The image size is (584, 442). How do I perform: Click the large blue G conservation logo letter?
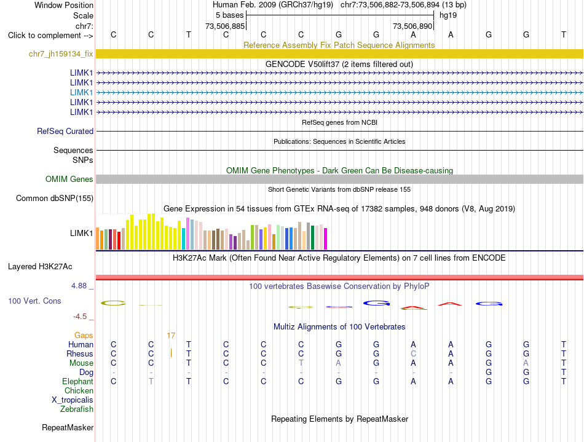376,303
